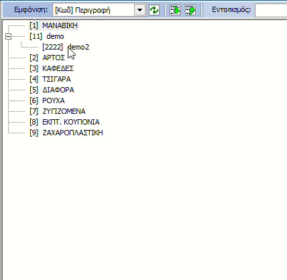This screenshot has height=280, width=287.
Task: Click the green refresh arrows icon
Action: pos(154,10)
